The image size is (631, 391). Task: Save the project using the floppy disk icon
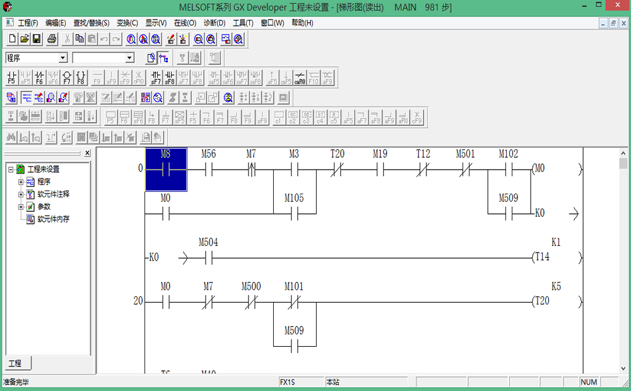pos(37,39)
